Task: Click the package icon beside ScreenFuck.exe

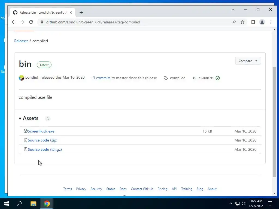Action: click(25, 131)
